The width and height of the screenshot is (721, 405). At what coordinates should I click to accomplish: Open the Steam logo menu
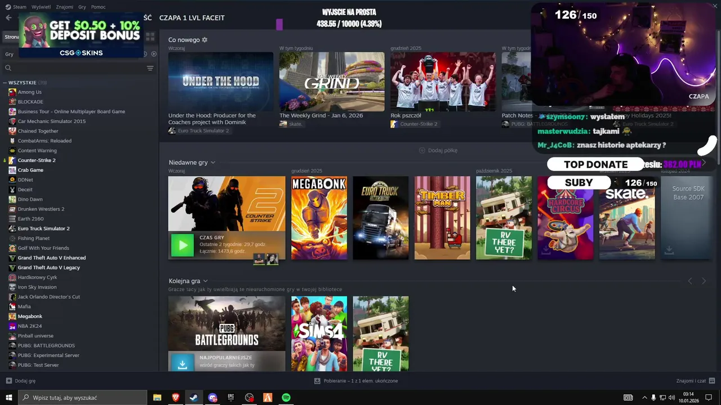tap(7, 7)
